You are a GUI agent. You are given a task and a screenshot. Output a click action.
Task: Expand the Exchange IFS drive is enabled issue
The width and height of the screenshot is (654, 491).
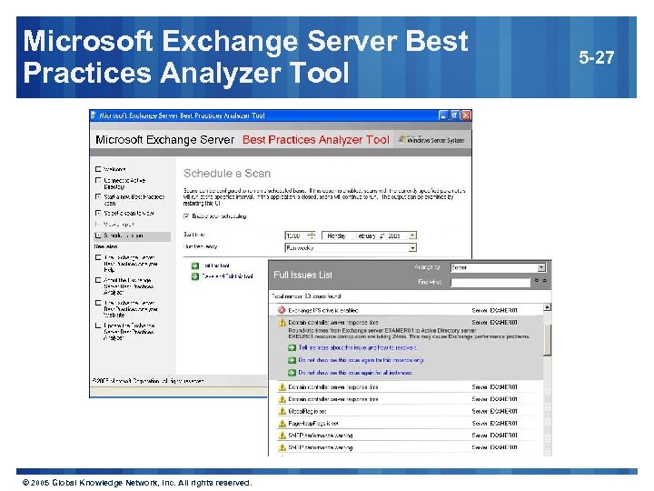point(323,310)
